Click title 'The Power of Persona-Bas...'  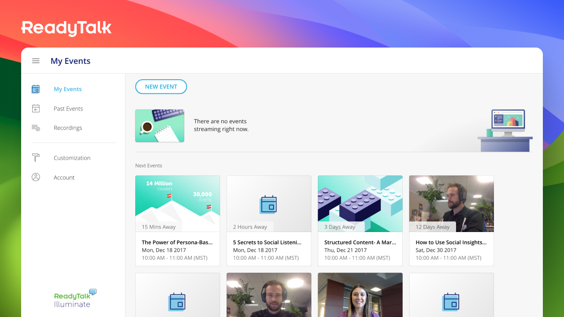click(177, 242)
